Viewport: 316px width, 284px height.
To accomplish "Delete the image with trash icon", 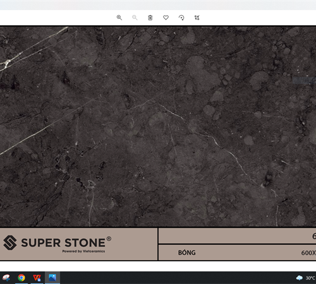I will tap(150, 18).
